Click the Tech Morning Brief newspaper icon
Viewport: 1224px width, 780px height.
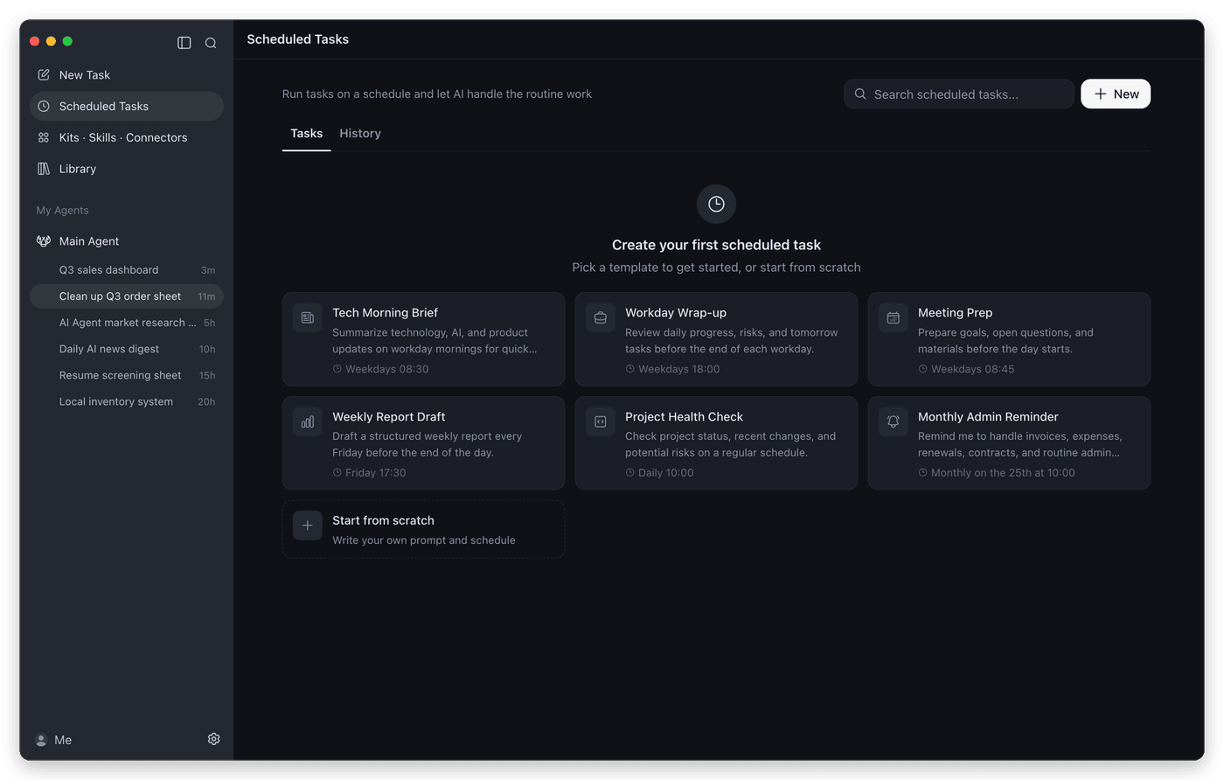[308, 318]
